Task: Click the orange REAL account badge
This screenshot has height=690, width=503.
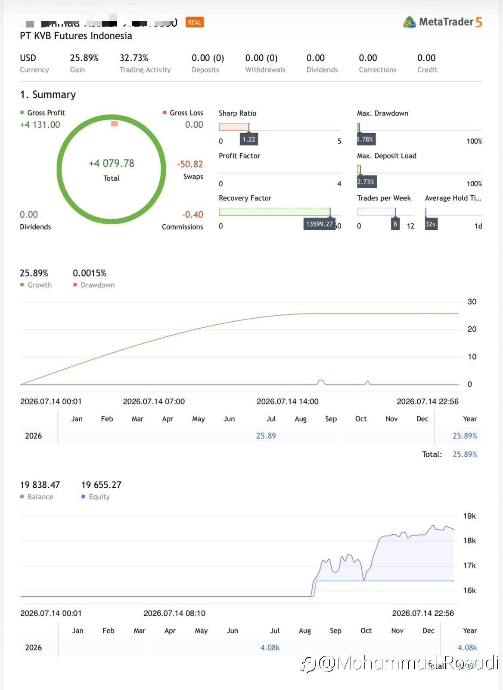Action: 195,22
